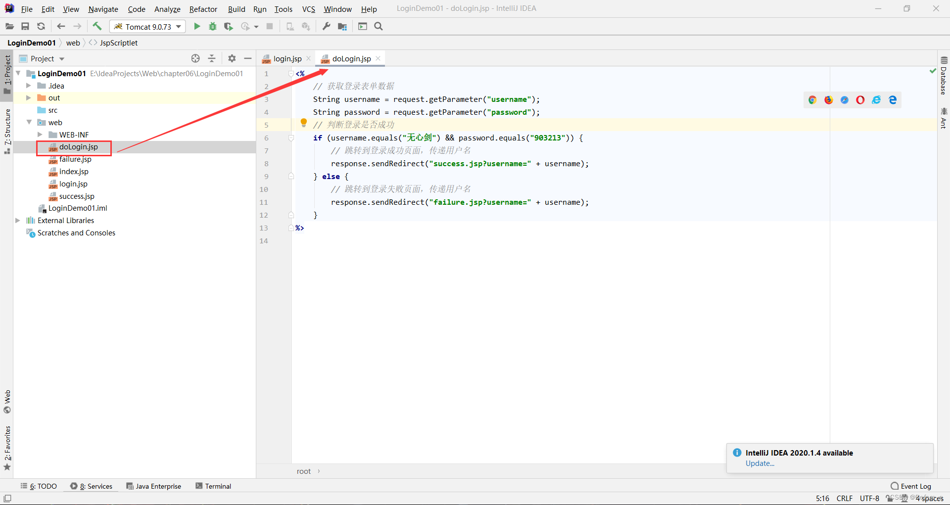The width and height of the screenshot is (950, 505).
Task: Start the Tomcat server with Run button
Action: tap(196, 26)
